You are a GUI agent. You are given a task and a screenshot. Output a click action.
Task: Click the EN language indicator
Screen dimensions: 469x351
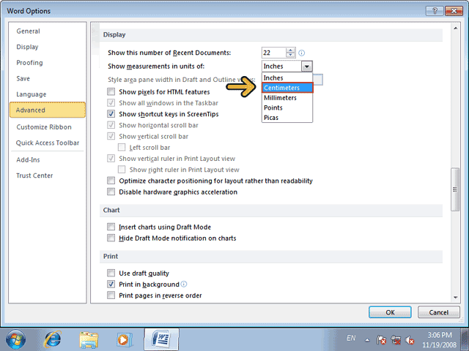351,338
